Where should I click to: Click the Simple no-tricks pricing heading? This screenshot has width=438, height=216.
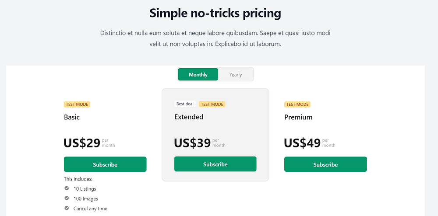click(x=215, y=13)
